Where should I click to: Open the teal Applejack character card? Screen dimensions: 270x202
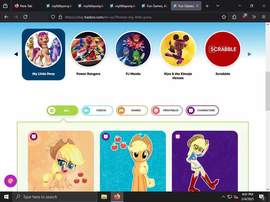pos(133,161)
